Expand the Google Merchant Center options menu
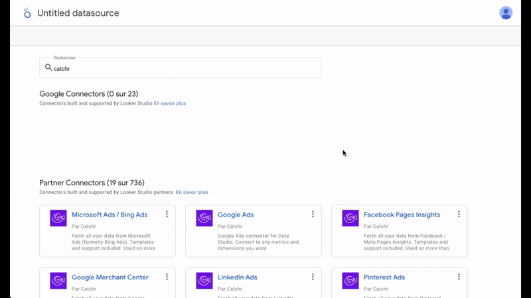531x298 pixels. tap(167, 277)
